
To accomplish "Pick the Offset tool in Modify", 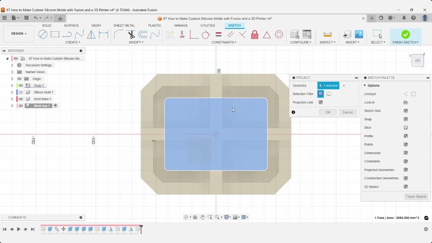I will [x=143, y=34].
